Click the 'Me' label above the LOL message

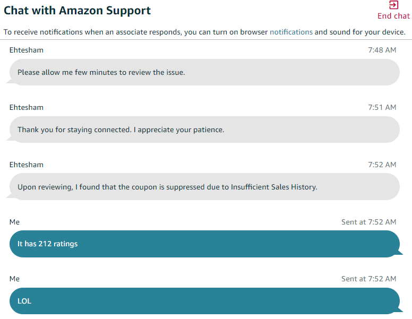click(14, 279)
